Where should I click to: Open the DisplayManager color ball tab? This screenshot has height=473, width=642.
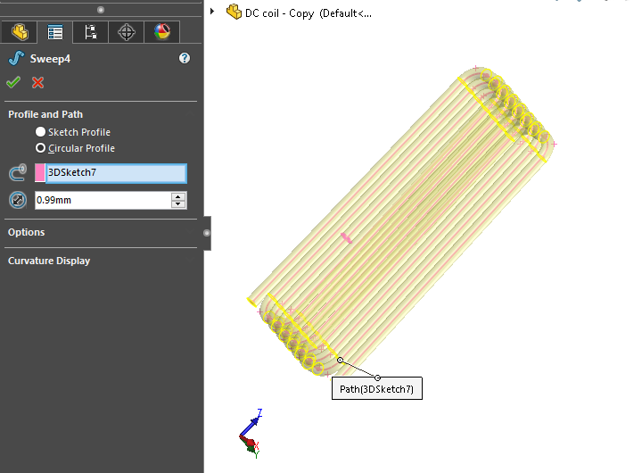pos(161,32)
